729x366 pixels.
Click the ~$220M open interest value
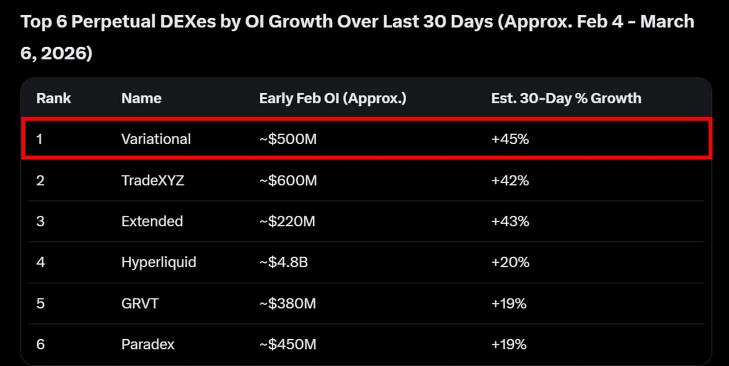(287, 221)
